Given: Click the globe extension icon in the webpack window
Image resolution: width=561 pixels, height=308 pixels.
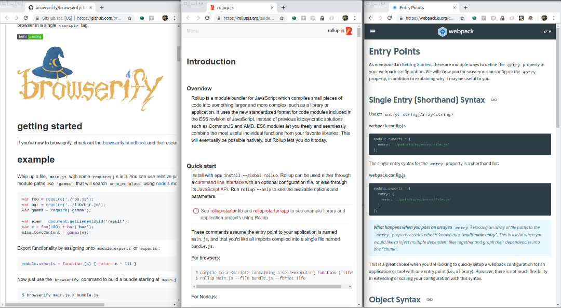Looking at the screenshot, I should click(474, 18).
